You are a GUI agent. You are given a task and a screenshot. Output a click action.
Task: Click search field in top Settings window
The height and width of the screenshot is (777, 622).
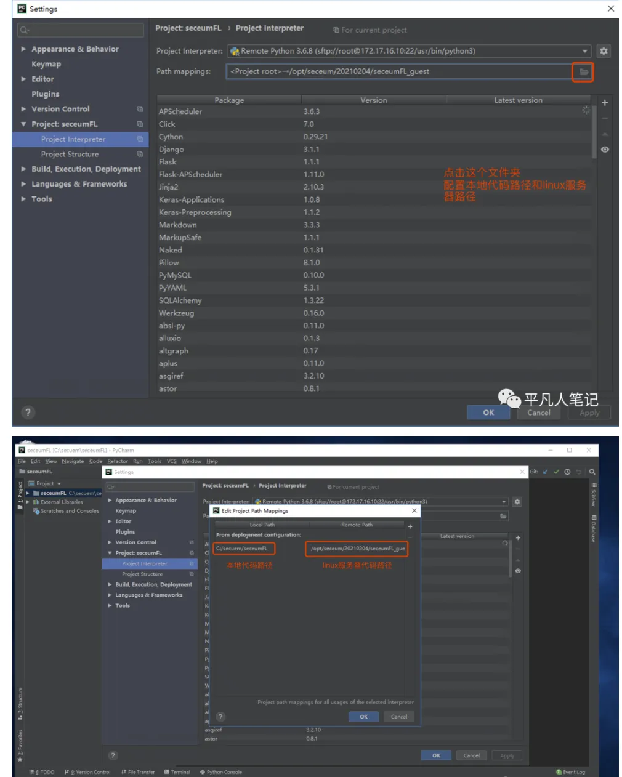point(81,30)
